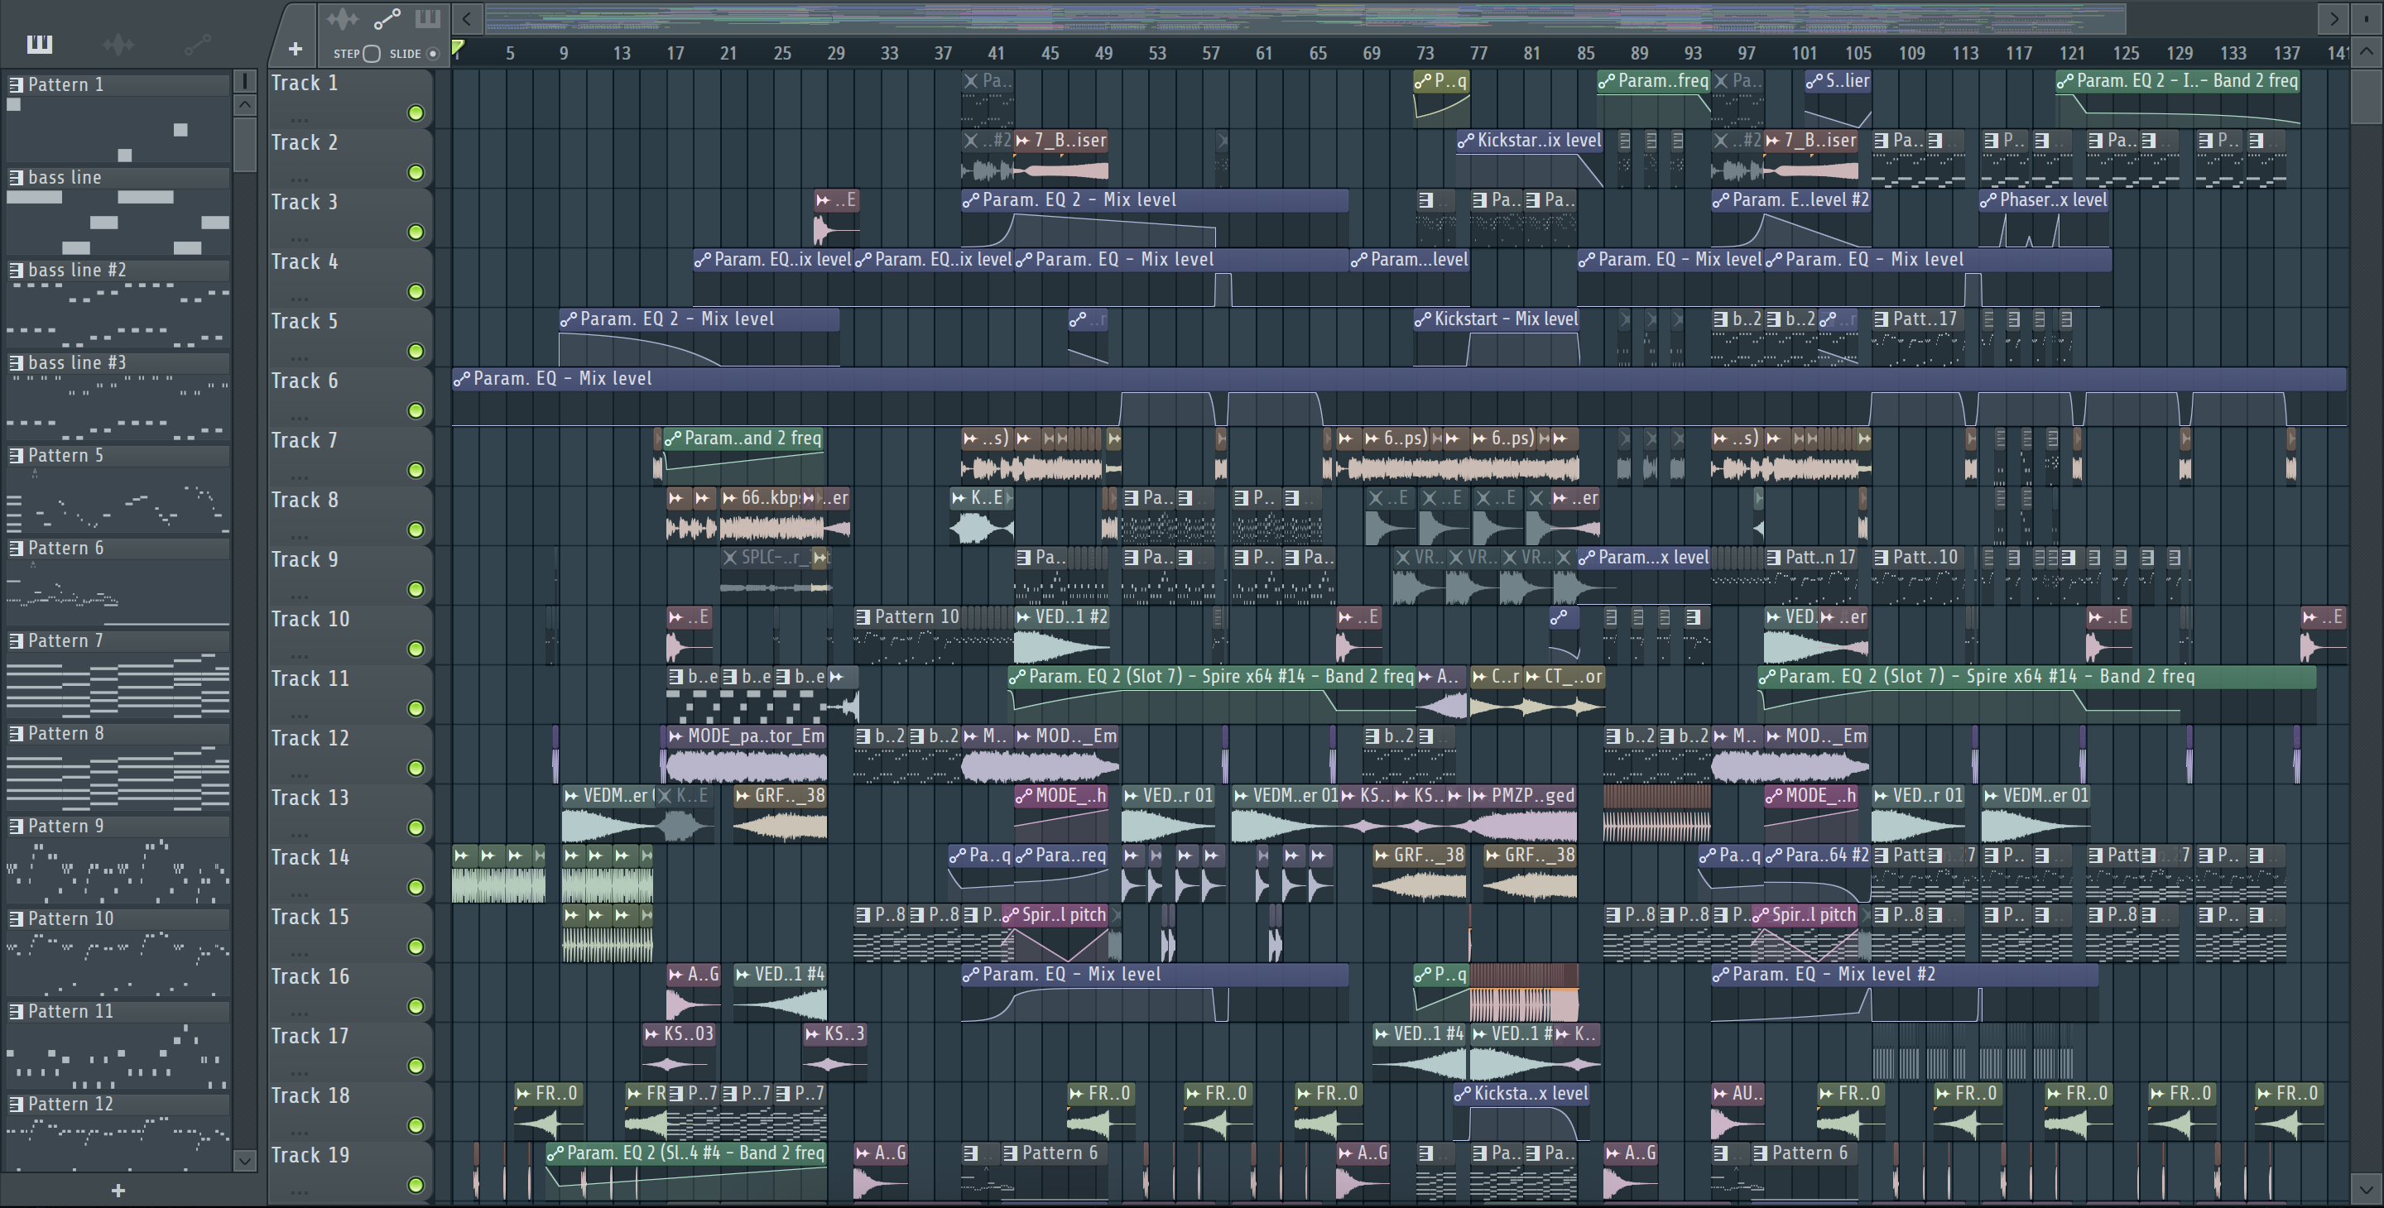Image resolution: width=2384 pixels, height=1208 pixels.
Task: Click the pattern icon beside Pattern 11
Action: pos(16,1011)
